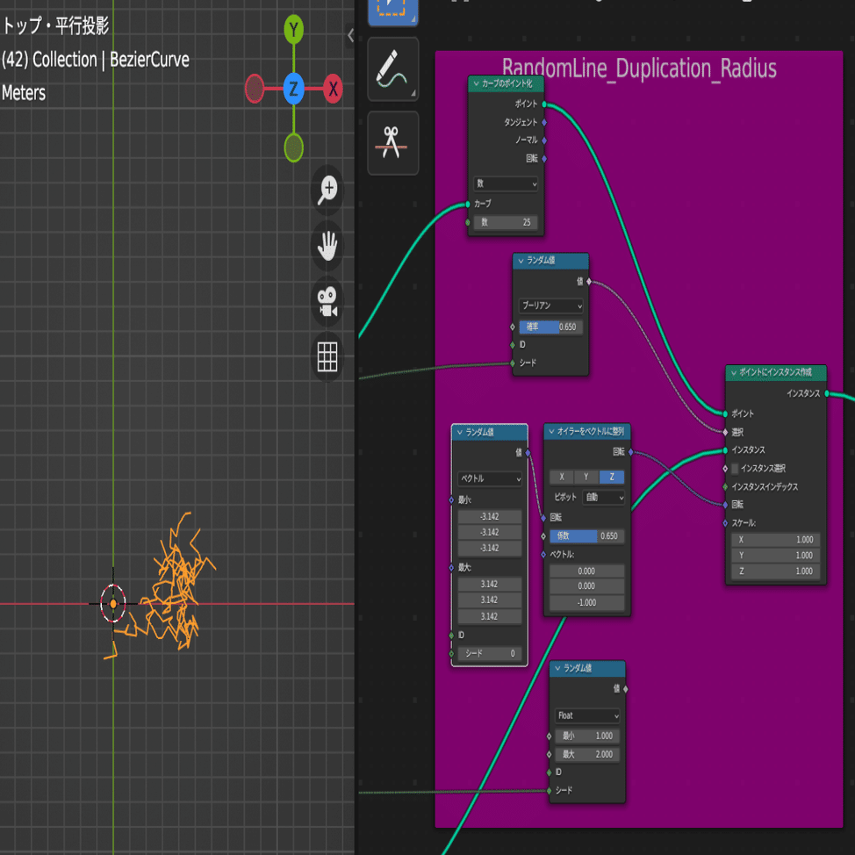Click the 値 output socket of the ブーリアン random node
Viewport: 855px width, 855px height.
[x=589, y=282]
